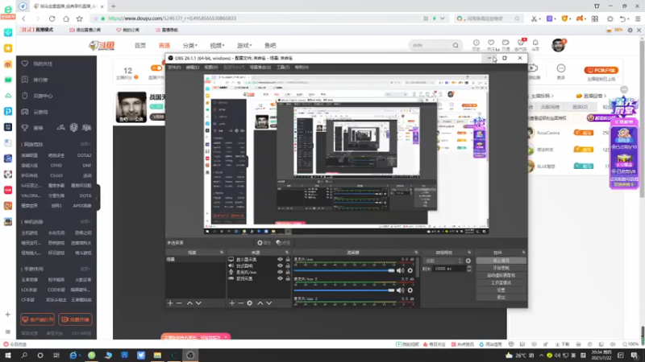This screenshot has width=645, height=362.
Task: Toggle visibility of 游戏采集 source
Action: (280, 278)
